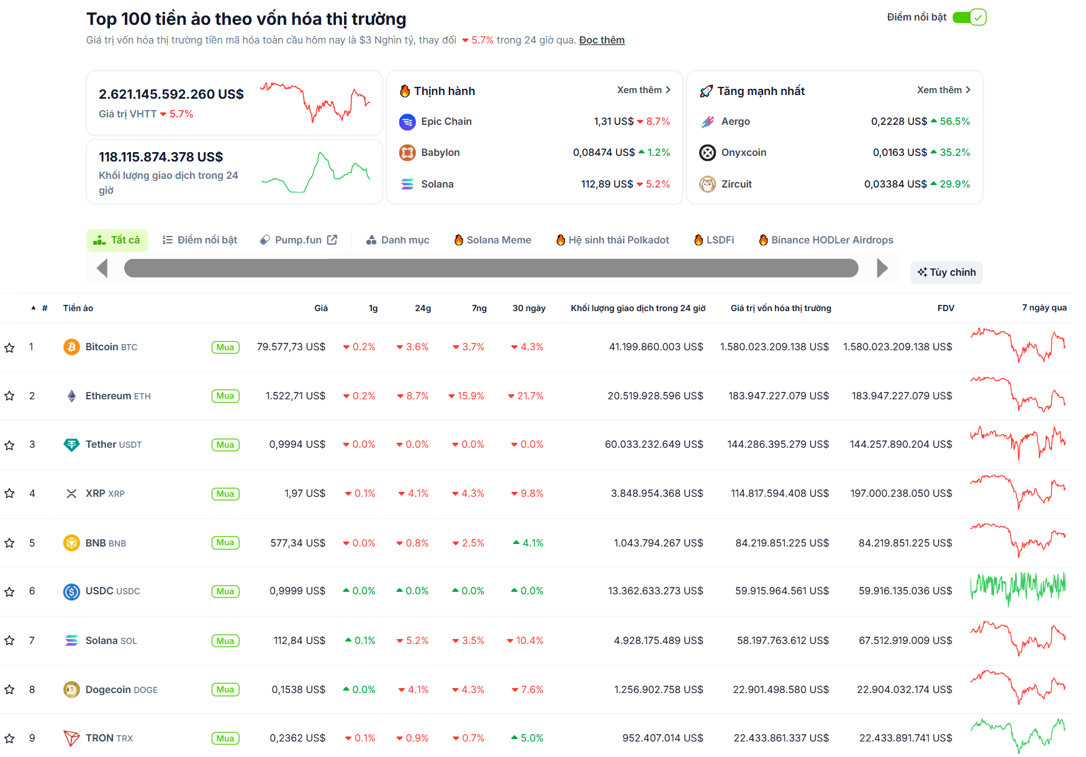
Task: Click the scroll-right arrow
Action: coord(882,268)
